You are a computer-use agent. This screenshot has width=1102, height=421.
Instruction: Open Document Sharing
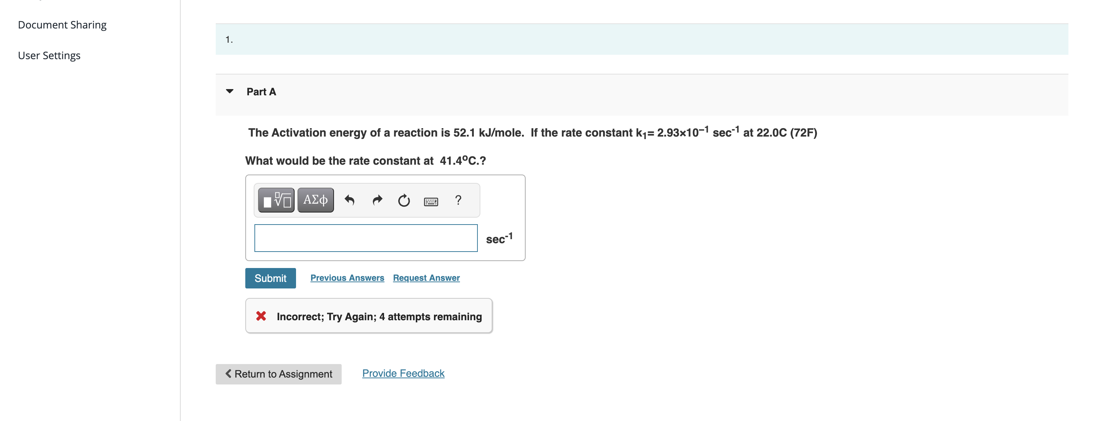coord(62,24)
